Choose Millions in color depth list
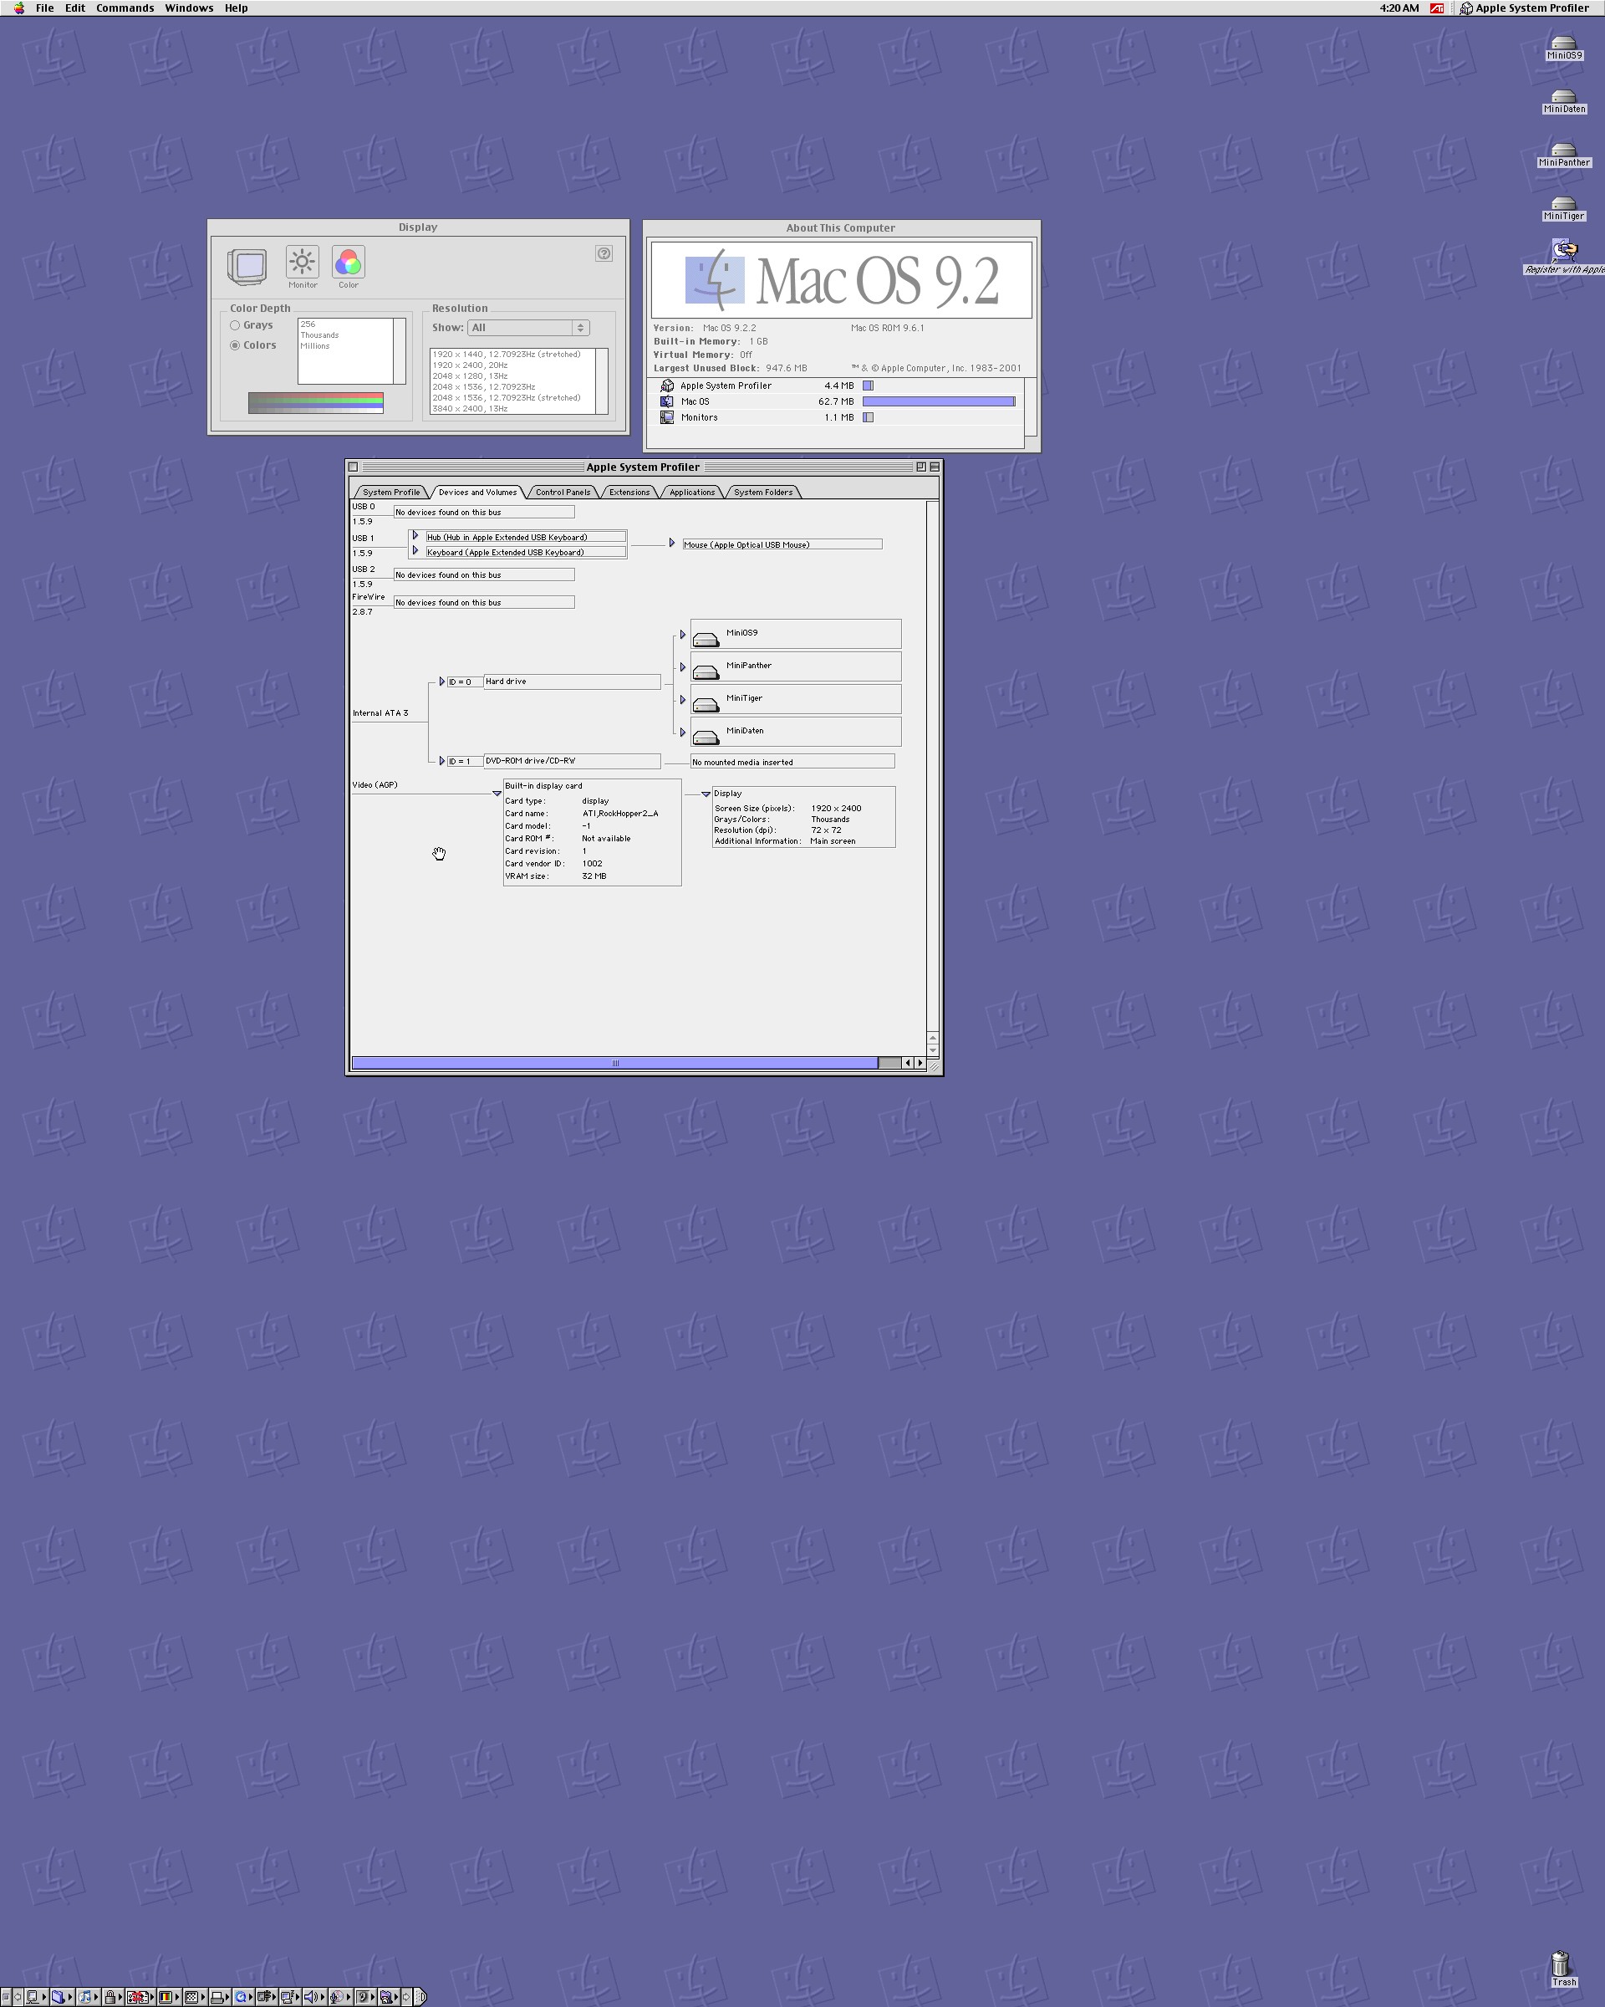This screenshot has height=2007, width=1605. click(314, 346)
